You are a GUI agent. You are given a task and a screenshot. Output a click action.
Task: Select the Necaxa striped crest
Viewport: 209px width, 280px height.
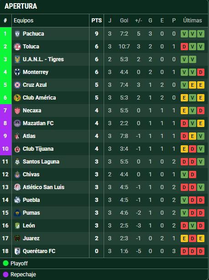(17, 111)
